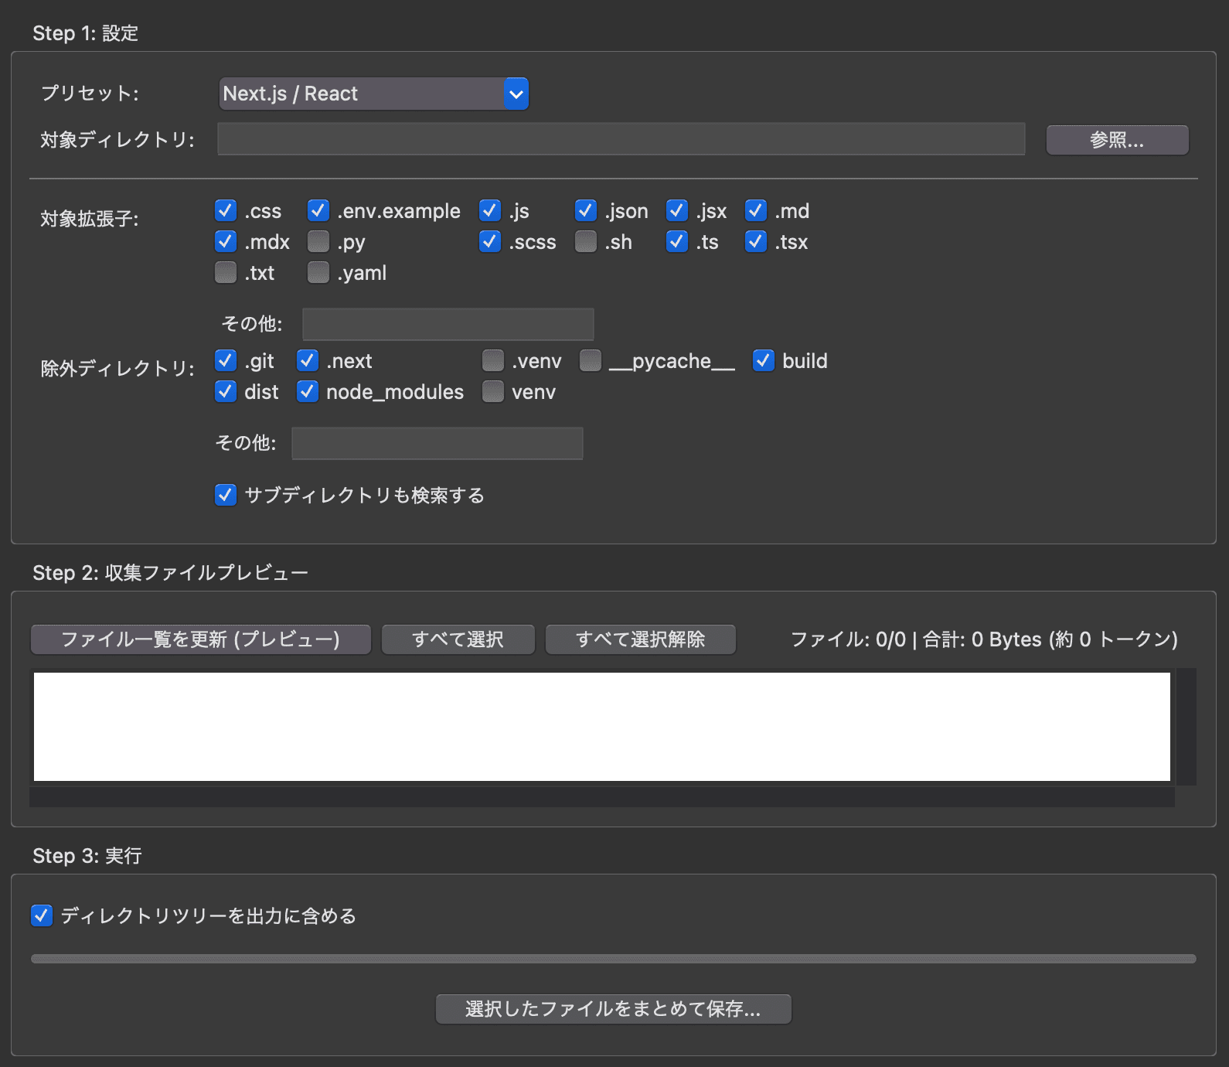Image resolution: width=1229 pixels, height=1067 pixels.
Task: Uncheck the .env.example extension checkbox
Action: [318, 210]
